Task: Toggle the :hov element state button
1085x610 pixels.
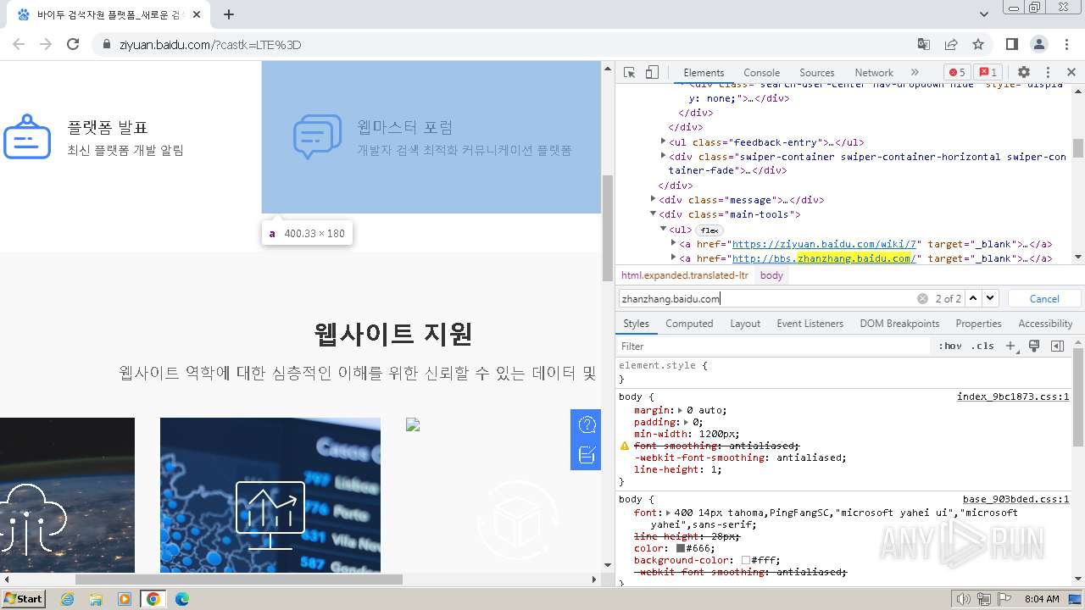Action: pyautogui.click(x=950, y=346)
